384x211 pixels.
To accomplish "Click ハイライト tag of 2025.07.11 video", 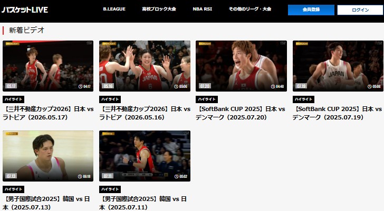I will [110, 189].
